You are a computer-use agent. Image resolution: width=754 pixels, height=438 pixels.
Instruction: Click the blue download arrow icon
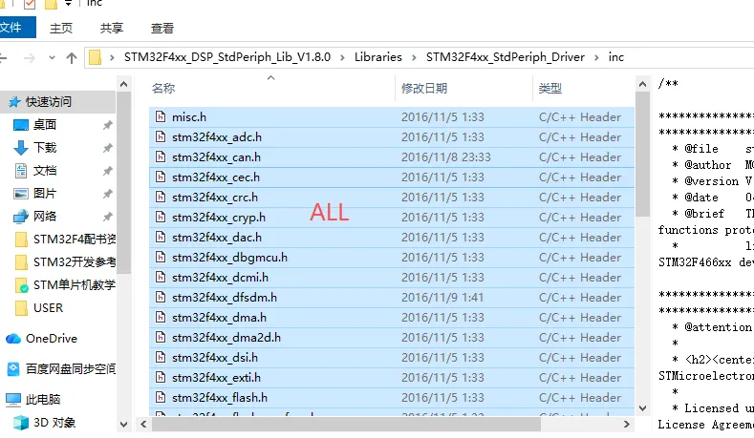pos(21,148)
